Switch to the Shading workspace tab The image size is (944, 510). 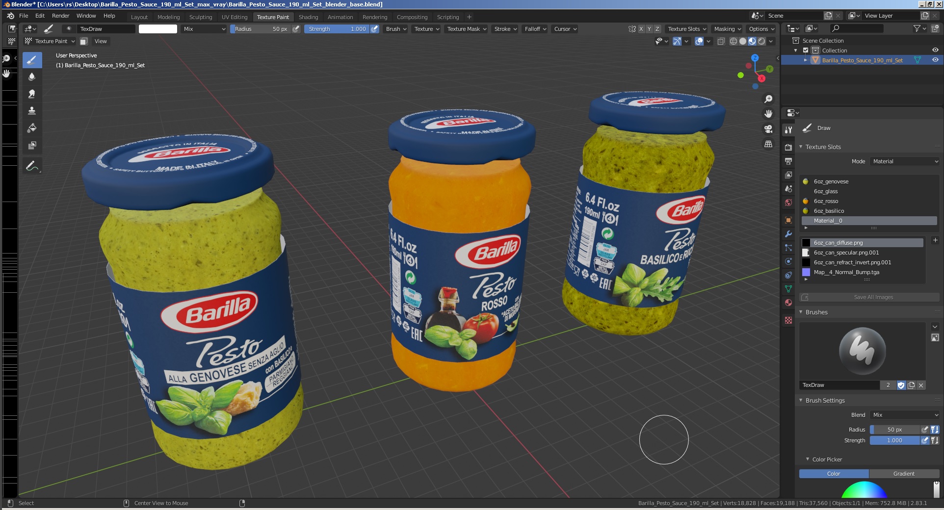[308, 17]
